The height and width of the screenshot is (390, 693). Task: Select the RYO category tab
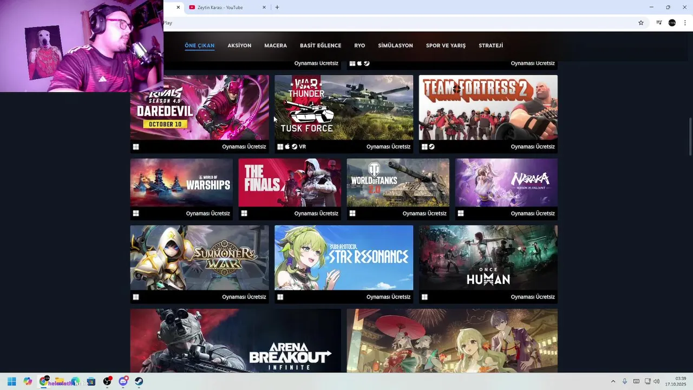[359, 45]
